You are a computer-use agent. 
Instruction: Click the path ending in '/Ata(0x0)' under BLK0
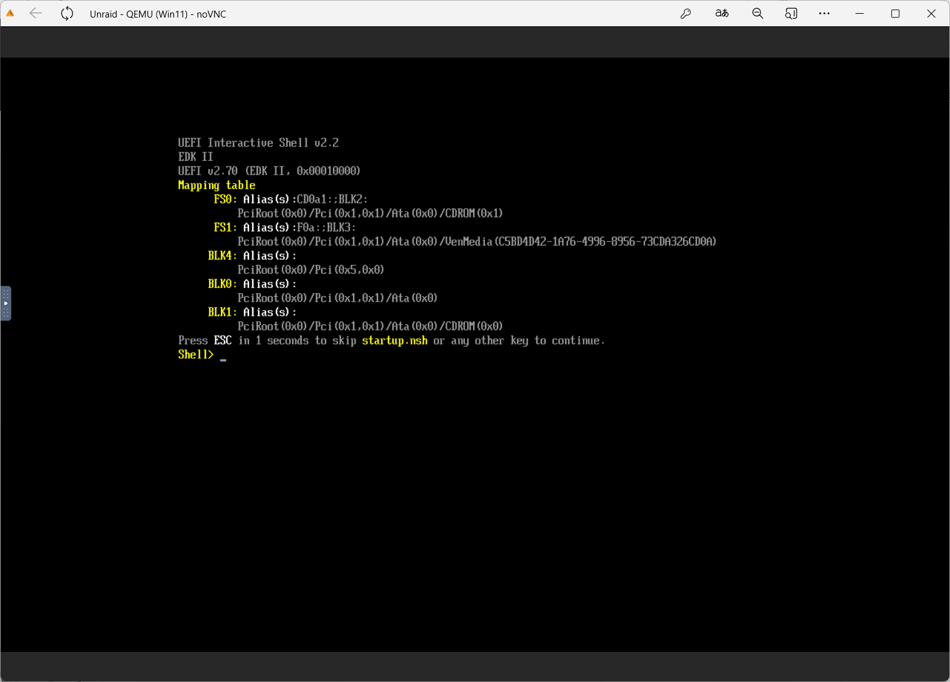tap(337, 298)
